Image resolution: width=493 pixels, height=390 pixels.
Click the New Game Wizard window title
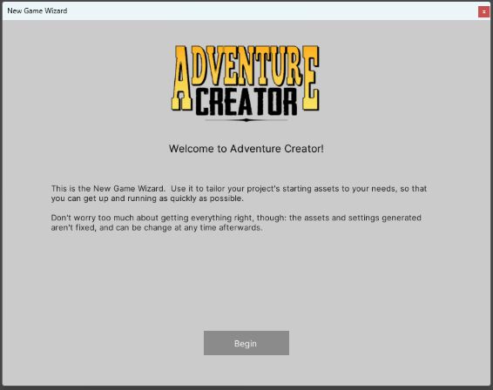tap(37, 10)
